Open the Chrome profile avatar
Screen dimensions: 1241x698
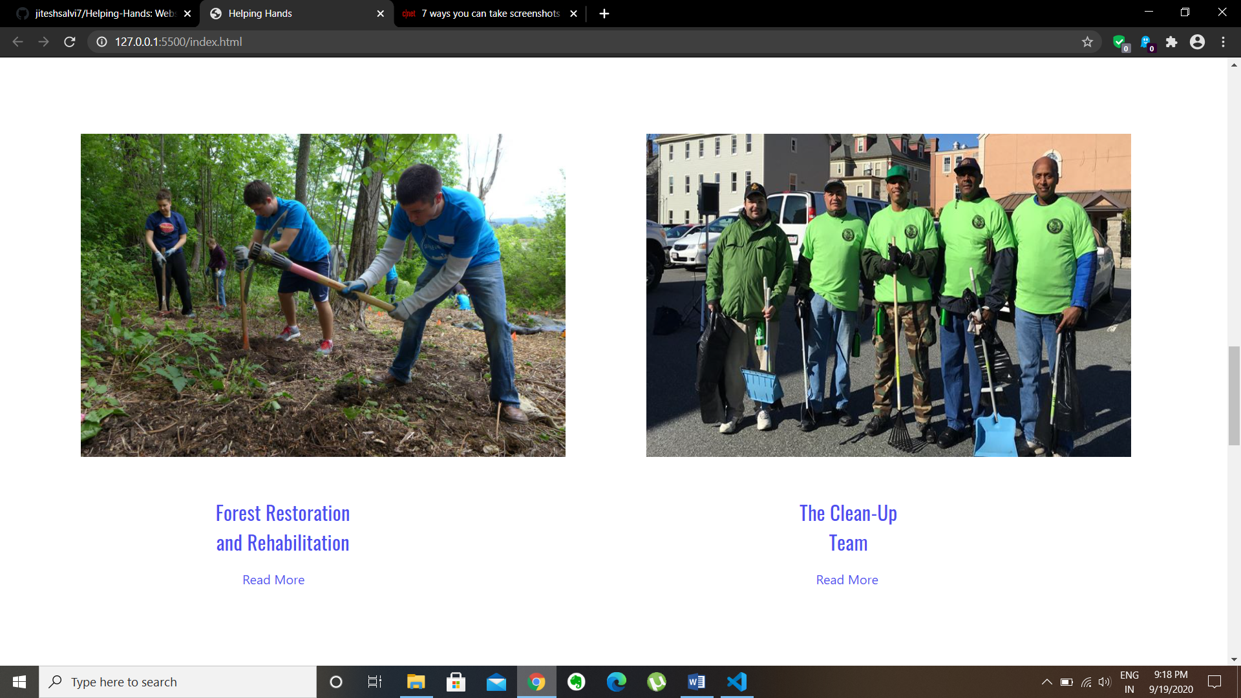1197,42
